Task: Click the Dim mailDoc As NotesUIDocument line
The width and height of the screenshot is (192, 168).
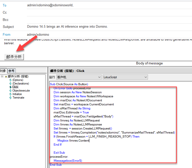Action: (x=78, y=100)
